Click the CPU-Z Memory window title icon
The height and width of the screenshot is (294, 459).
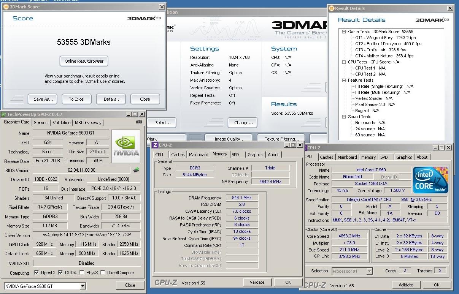[154, 145]
